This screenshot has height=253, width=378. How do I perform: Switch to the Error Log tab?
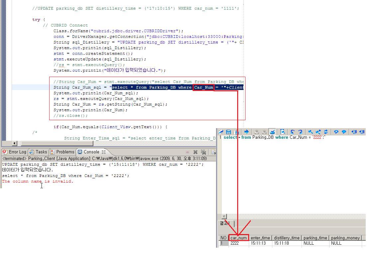click(14, 152)
